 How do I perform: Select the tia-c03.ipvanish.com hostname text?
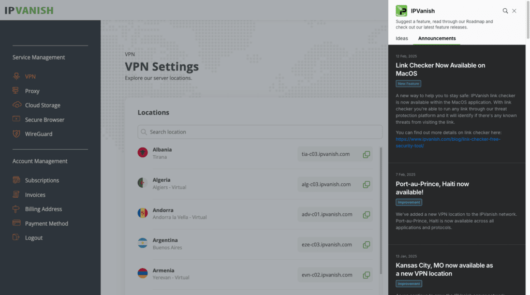(x=326, y=154)
